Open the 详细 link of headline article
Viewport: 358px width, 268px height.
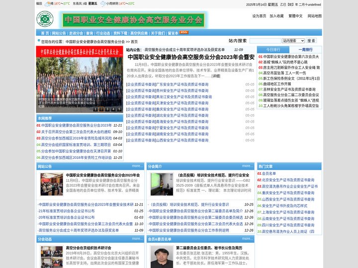point(216,76)
